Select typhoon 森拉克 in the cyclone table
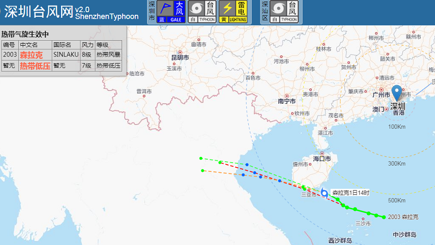 point(31,55)
